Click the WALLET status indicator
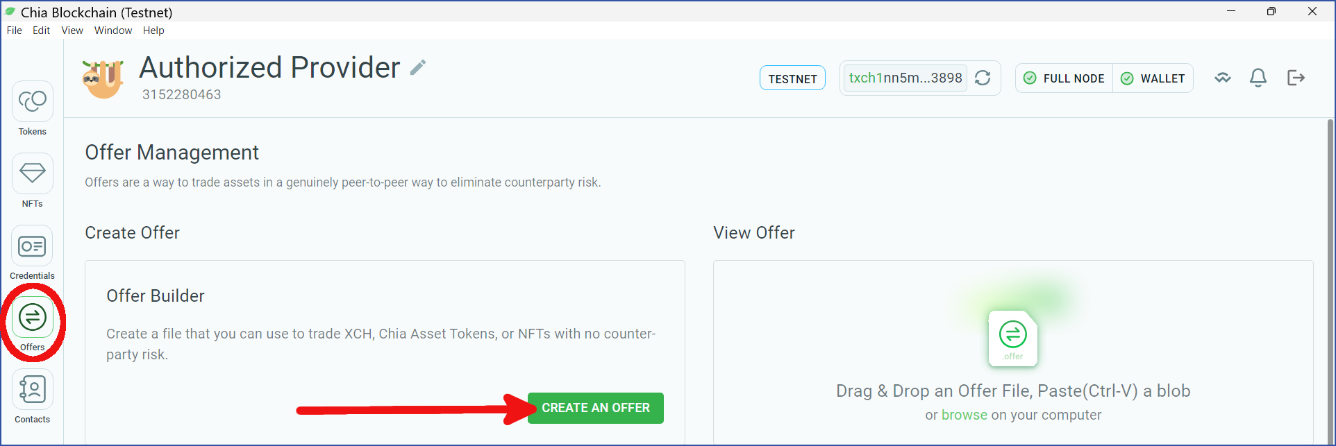Image resolution: width=1336 pixels, height=446 pixels. point(1153,78)
